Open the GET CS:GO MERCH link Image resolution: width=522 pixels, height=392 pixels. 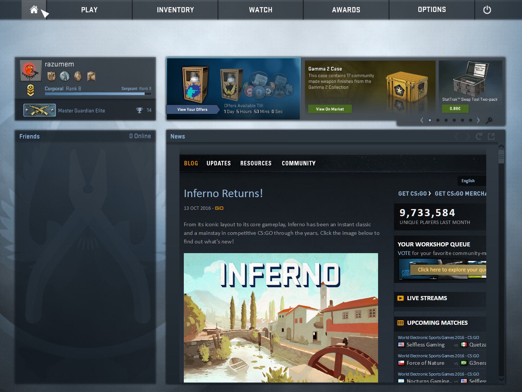[x=460, y=193]
